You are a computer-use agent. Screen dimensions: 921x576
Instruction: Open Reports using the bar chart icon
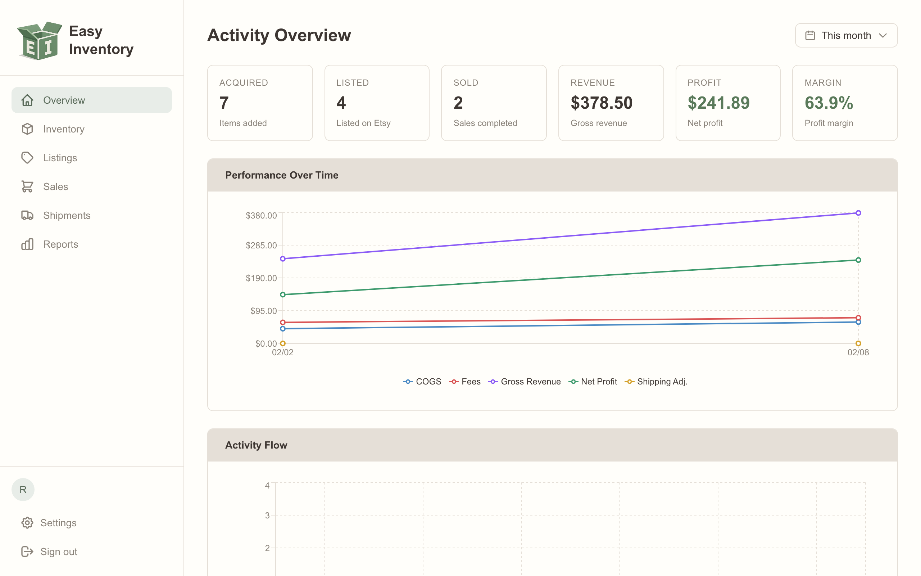(27, 244)
